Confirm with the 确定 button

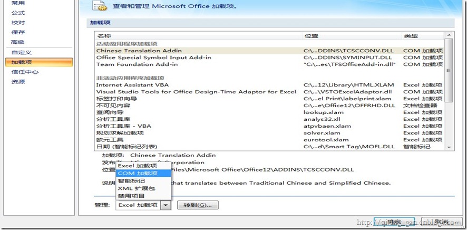[x=394, y=222]
